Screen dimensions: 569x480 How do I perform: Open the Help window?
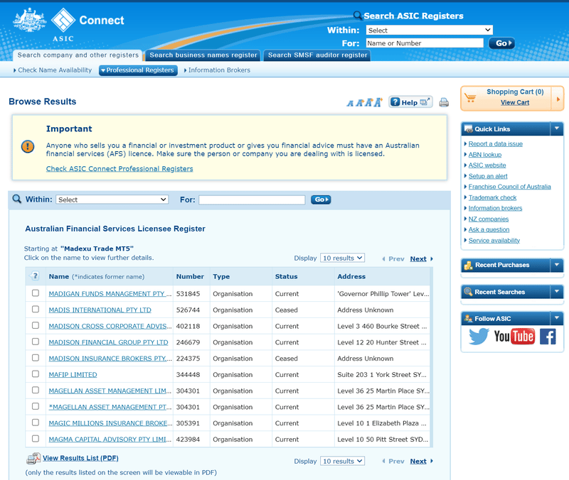(x=410, y=102)
